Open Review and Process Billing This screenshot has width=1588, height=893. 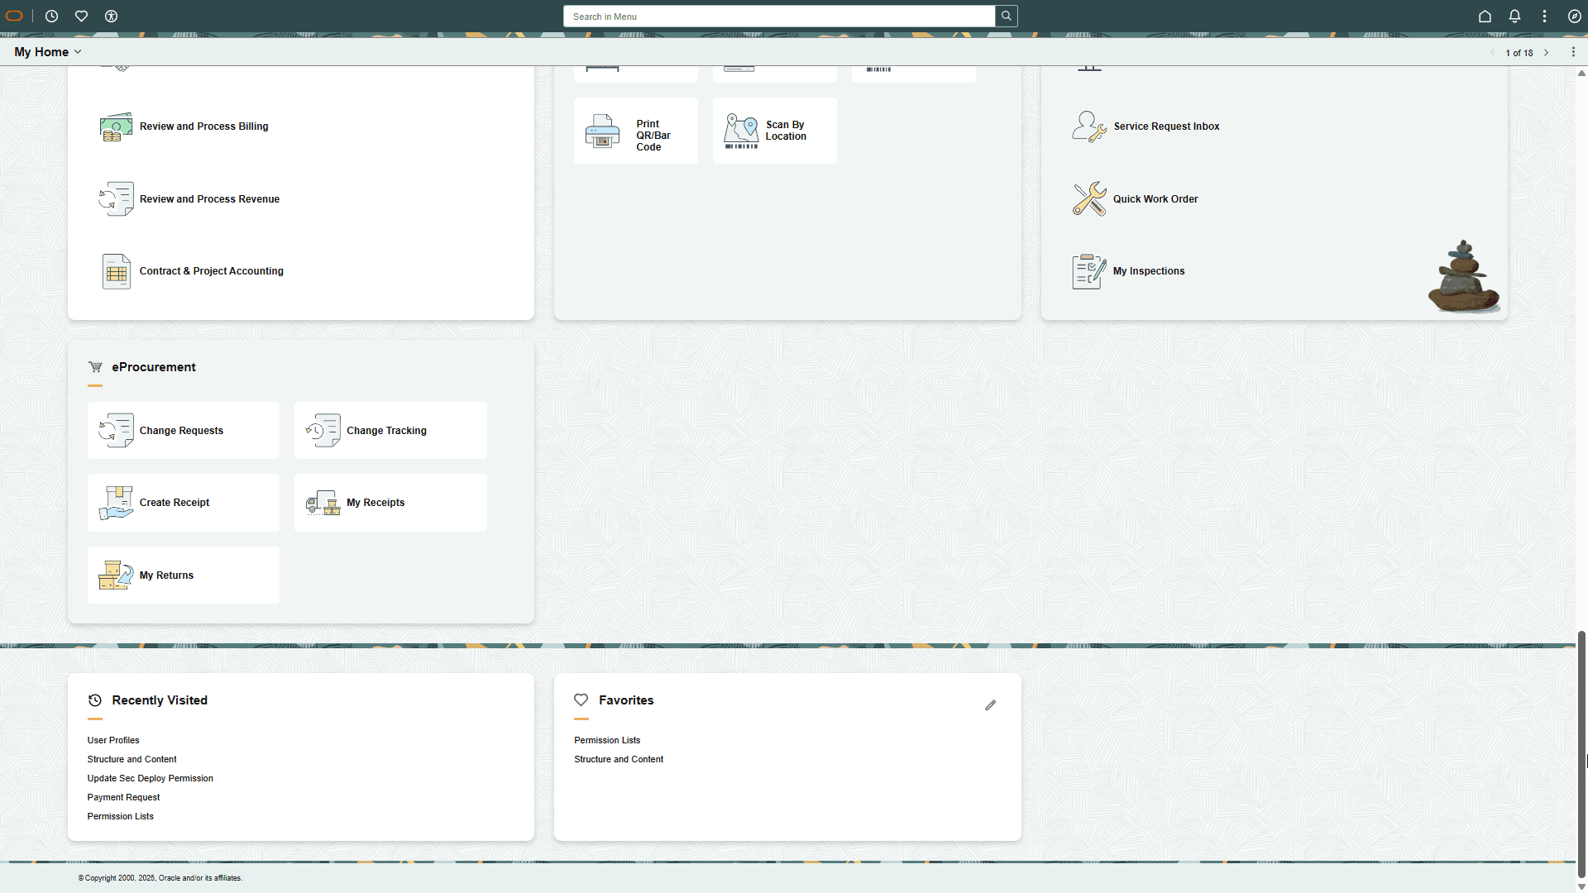[203, 126]
